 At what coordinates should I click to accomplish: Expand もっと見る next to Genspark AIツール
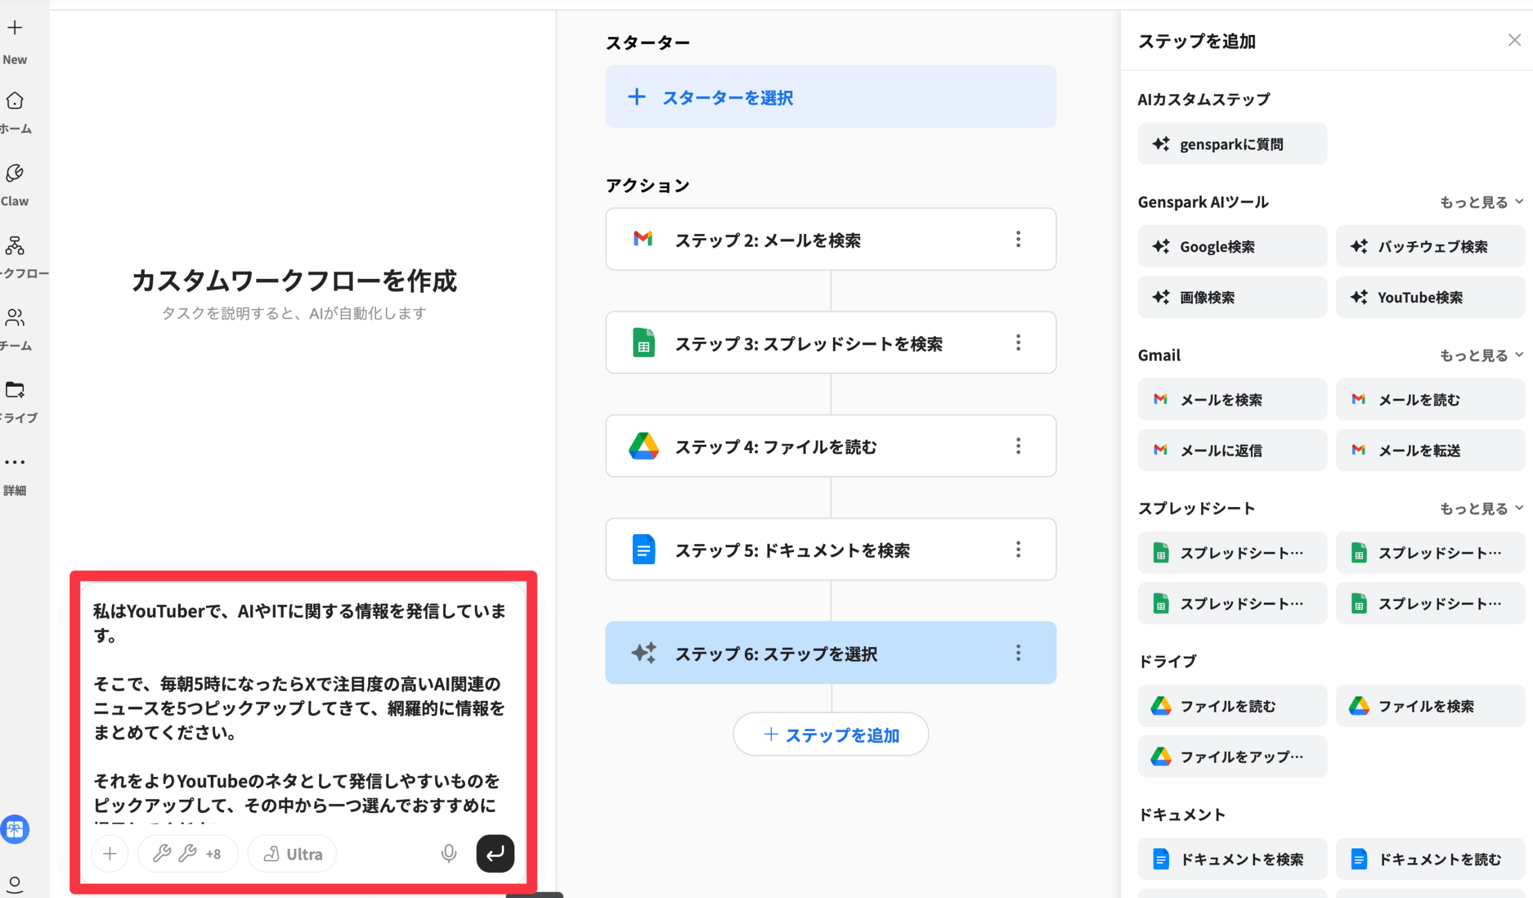(1481, 202)
